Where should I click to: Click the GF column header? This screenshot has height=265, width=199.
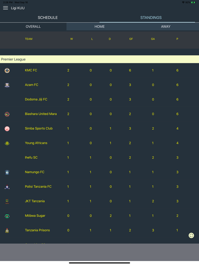click(x=131, y=39)
